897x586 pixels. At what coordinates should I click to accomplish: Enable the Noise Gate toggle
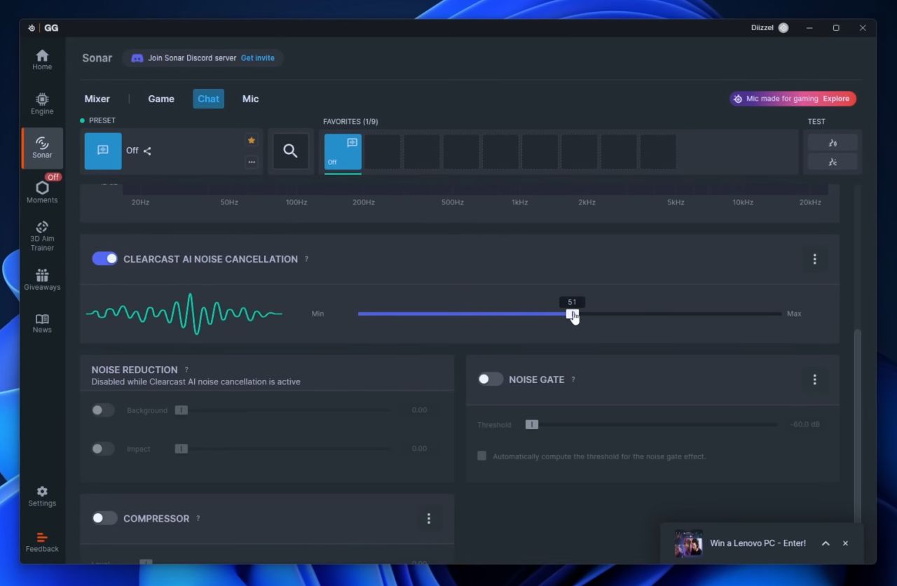pyautogui.click(x=490, y=379)
